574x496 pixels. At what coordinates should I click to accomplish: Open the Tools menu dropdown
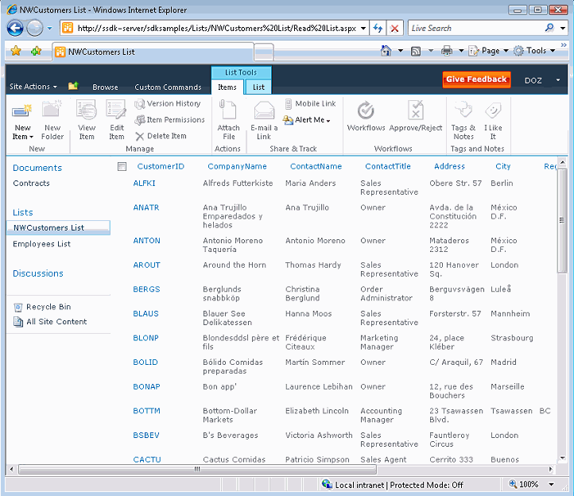coord(553,51)
